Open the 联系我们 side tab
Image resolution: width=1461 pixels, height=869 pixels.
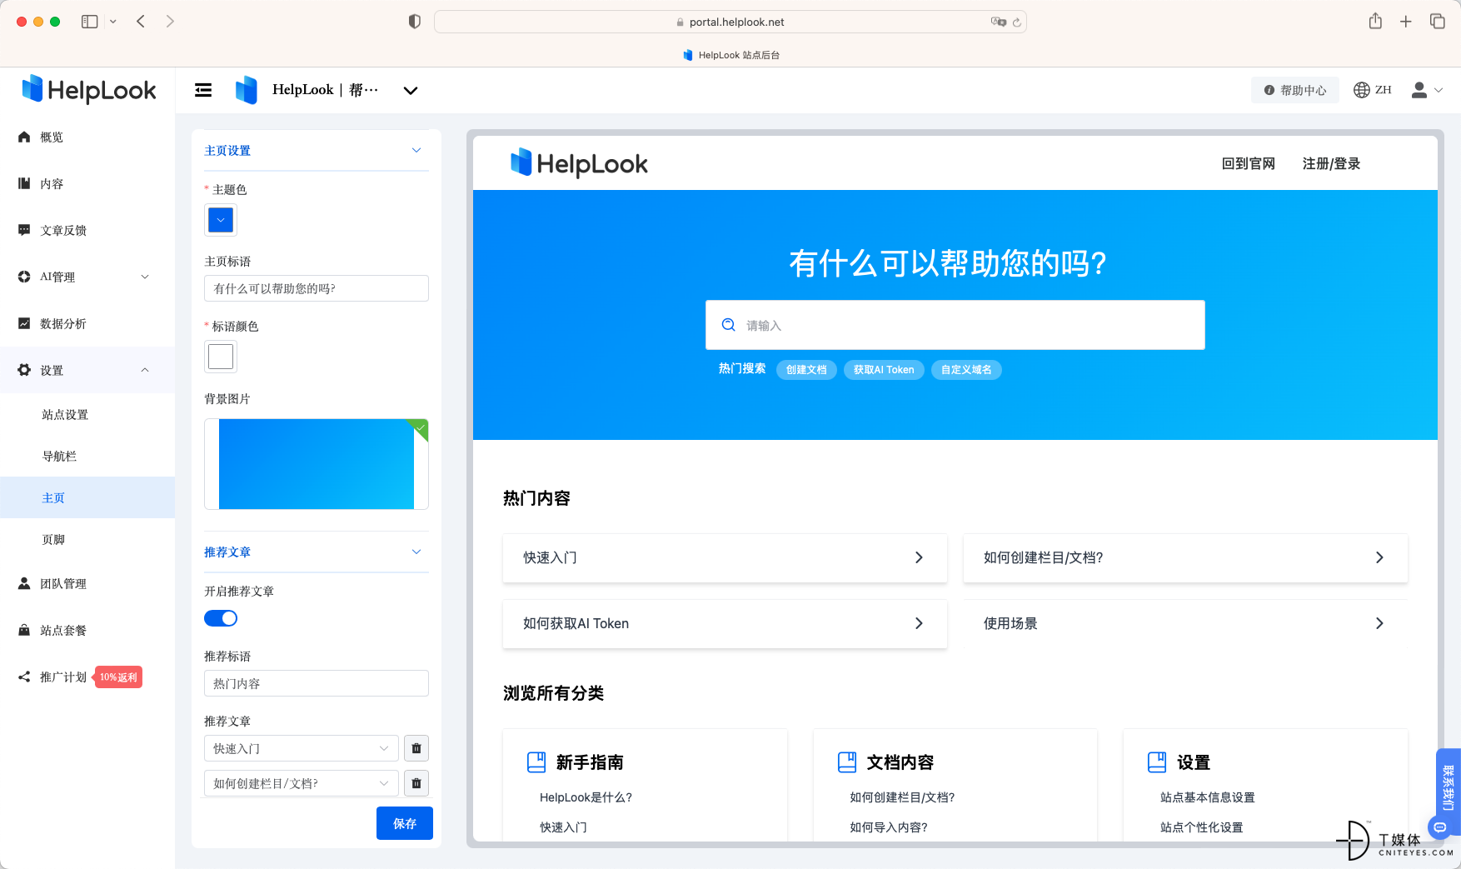(1448, 787)
